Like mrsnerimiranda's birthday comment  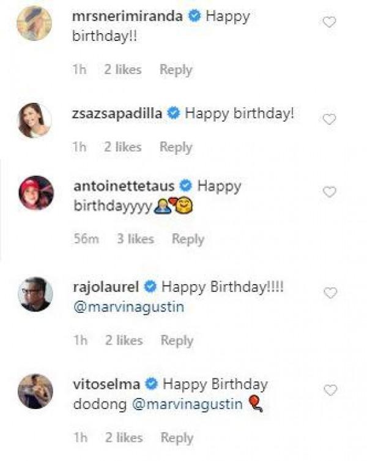click(329, 23)
